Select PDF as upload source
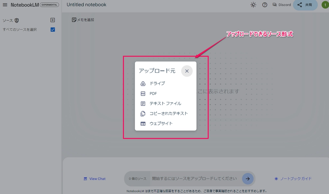Image resolution: width=329 pixels, height=194 pixels. pyautogui.click(x=165, y=93)
